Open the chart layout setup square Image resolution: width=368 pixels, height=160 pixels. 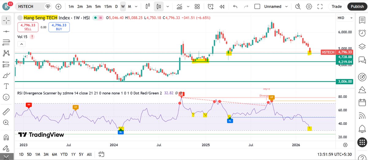pyautogui.click(x=258, y=6)
